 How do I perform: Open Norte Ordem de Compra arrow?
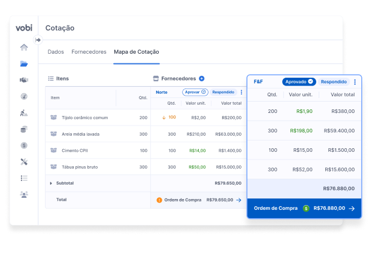coord(238,200)
